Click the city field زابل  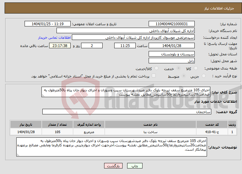tap(171, 61)
